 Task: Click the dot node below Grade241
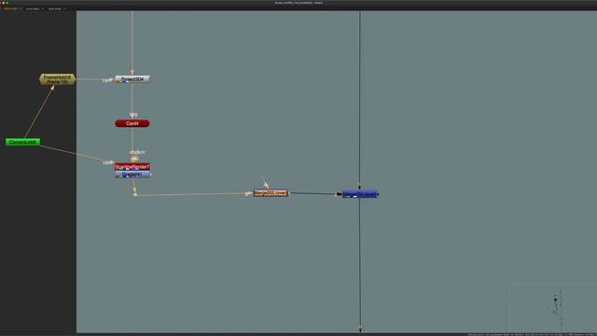(x=135, y=195)
